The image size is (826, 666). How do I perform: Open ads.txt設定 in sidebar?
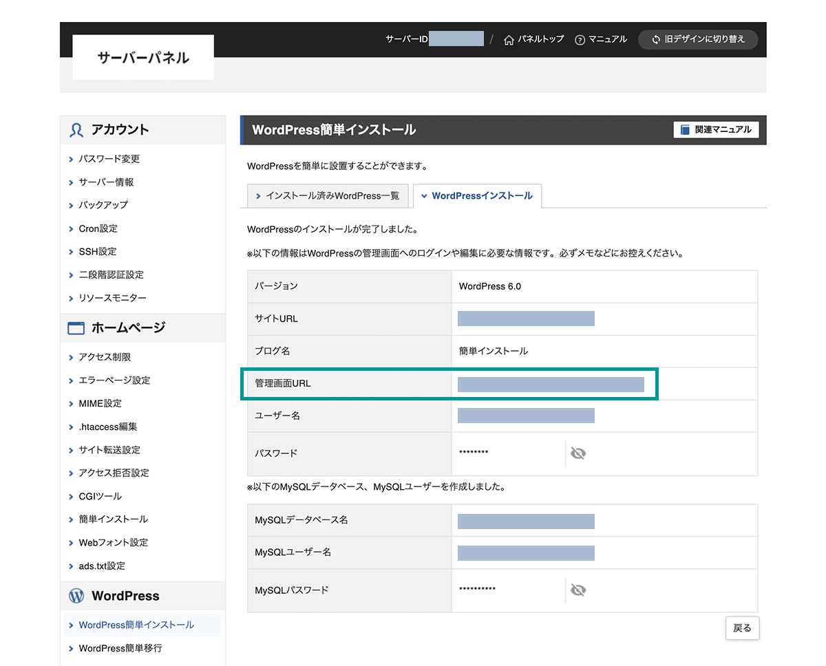(102, 566)
